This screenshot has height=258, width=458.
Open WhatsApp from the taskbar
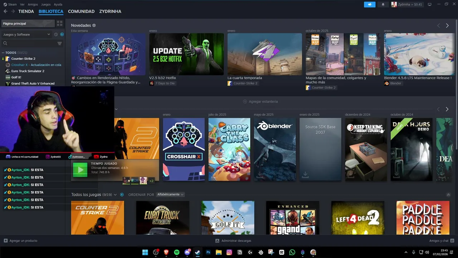pyautogui.click(x=292, y=252)
